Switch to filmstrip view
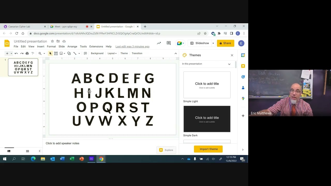Image resolution: width=331 pixels, height=186 pixels. coord(9,151)
